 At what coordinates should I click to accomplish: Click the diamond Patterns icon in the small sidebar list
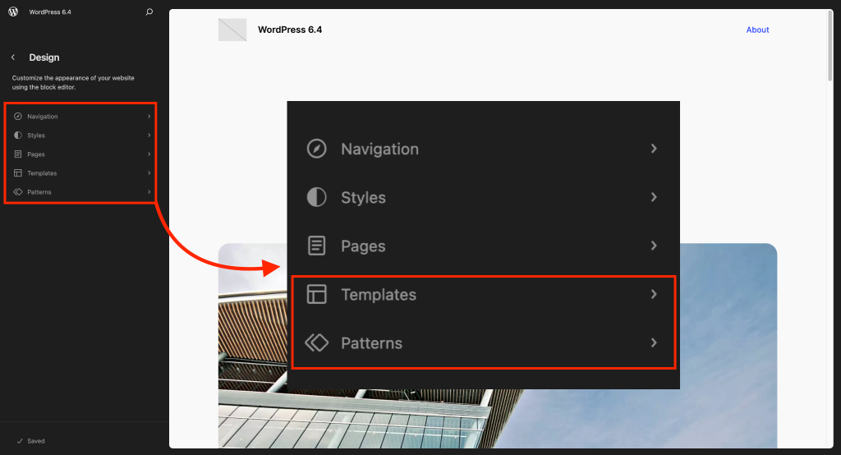point(18,191)
